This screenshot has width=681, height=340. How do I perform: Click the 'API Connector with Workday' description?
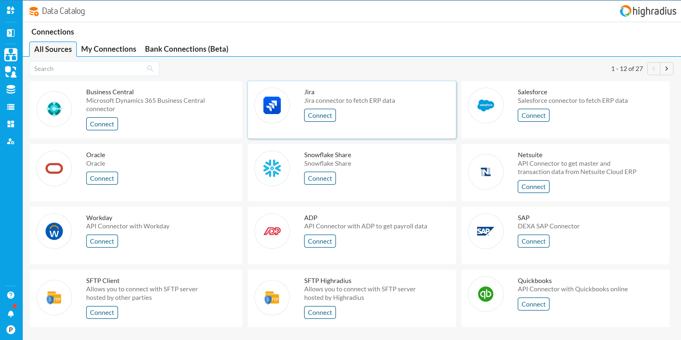pos(128,226)
